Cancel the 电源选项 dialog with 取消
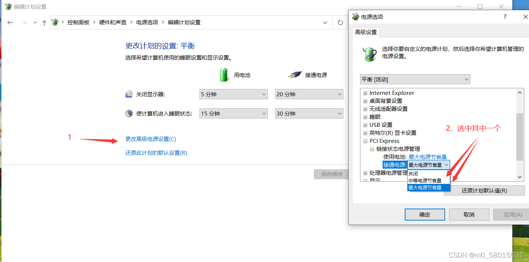 click(469, 215)
